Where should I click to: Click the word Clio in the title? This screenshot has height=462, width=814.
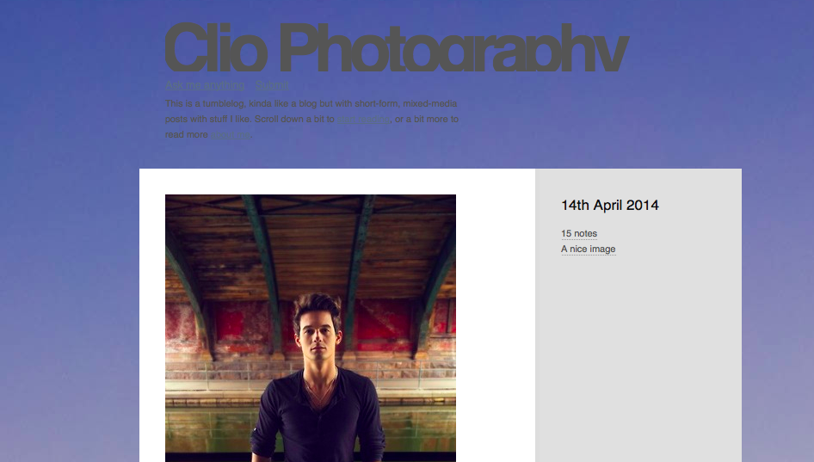[216, 48]
